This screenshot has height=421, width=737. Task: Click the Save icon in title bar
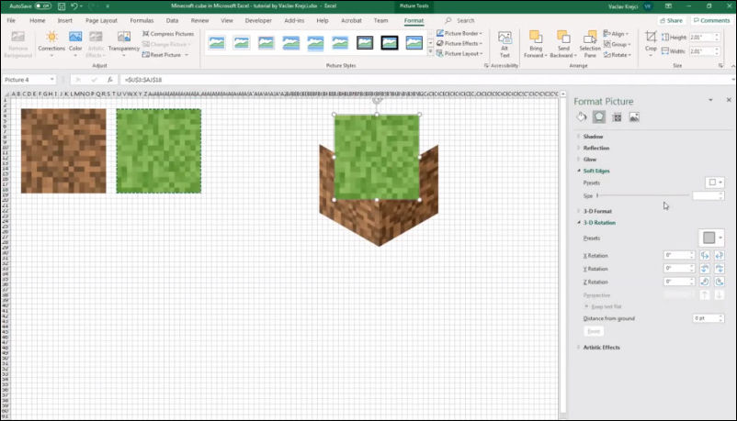coord(62,6)
